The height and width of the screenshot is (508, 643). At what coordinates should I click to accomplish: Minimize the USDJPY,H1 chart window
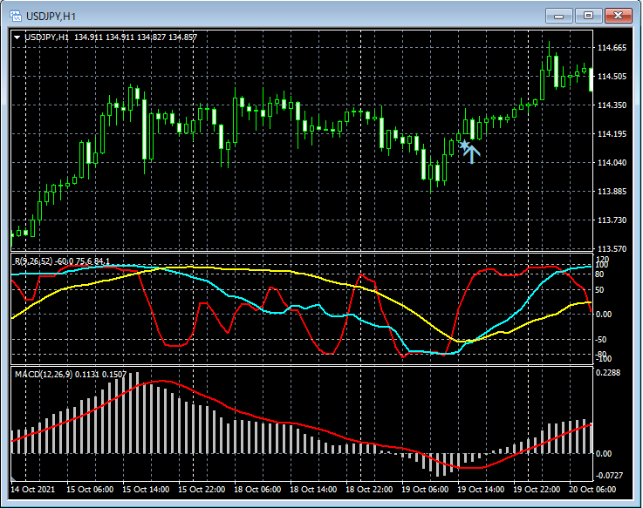558,16
